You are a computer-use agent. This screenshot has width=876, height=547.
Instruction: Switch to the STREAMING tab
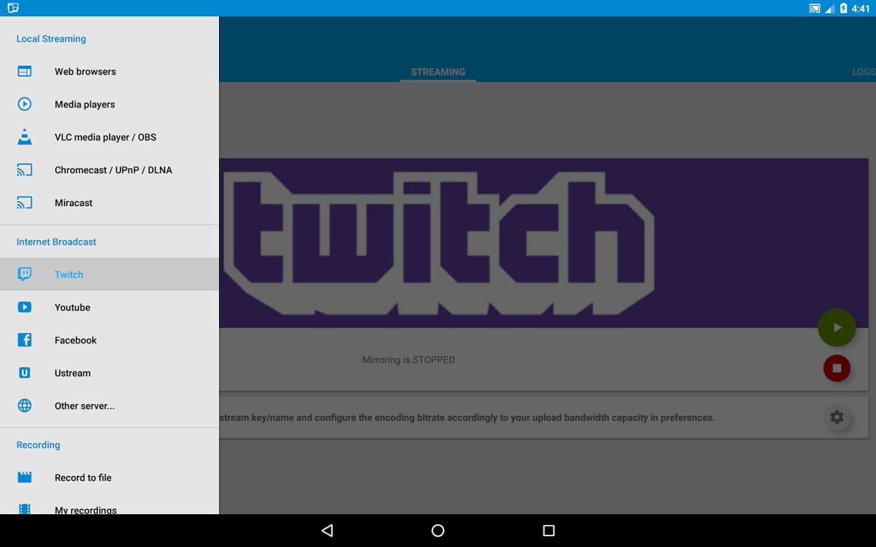(x=437, y=72)
